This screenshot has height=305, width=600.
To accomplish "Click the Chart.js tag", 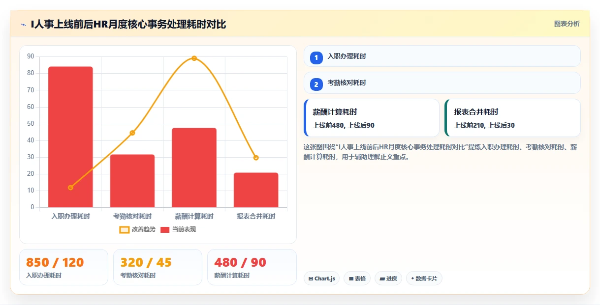I will pyautogui.click(x=321, y=278).
